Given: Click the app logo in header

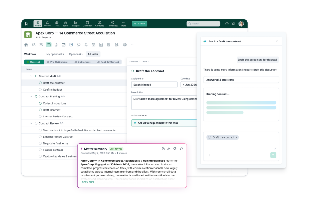Looking at the screenshot, I should click(27, 24).
